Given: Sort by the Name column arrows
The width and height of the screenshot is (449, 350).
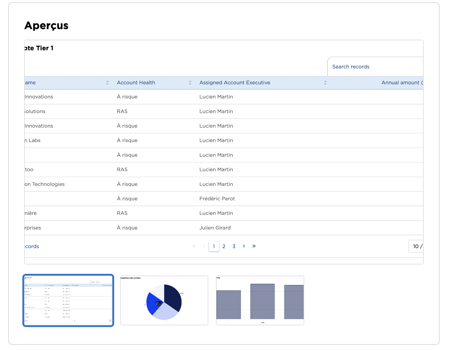Looking at the screenshot, I should point(107,83).
